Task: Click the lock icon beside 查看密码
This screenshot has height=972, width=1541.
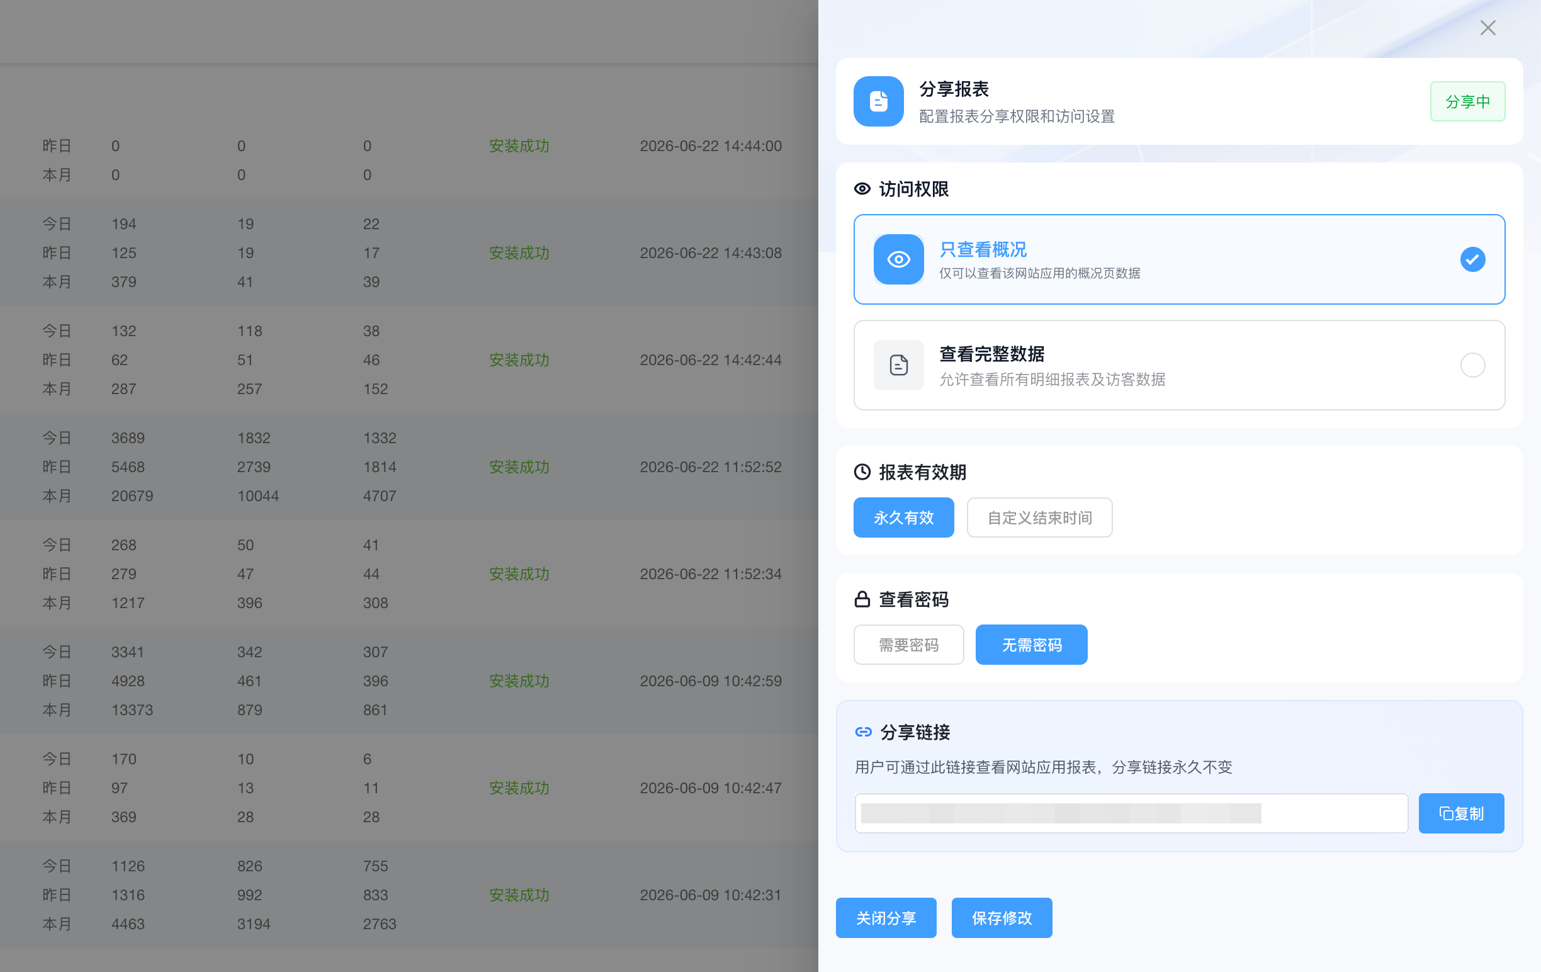Action: 862,599
